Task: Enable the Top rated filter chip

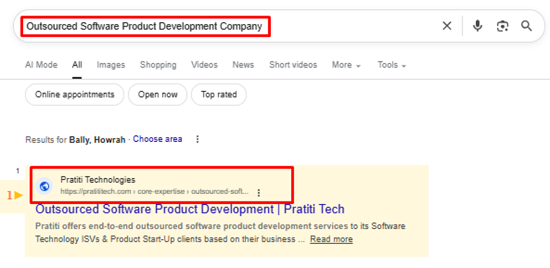Action: point(219,95)
